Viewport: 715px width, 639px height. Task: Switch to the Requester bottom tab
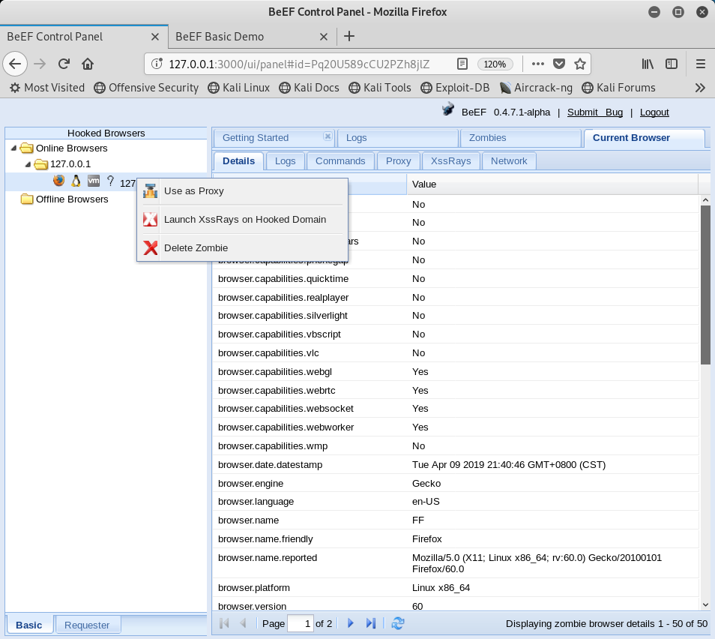[x=87, y=625]
